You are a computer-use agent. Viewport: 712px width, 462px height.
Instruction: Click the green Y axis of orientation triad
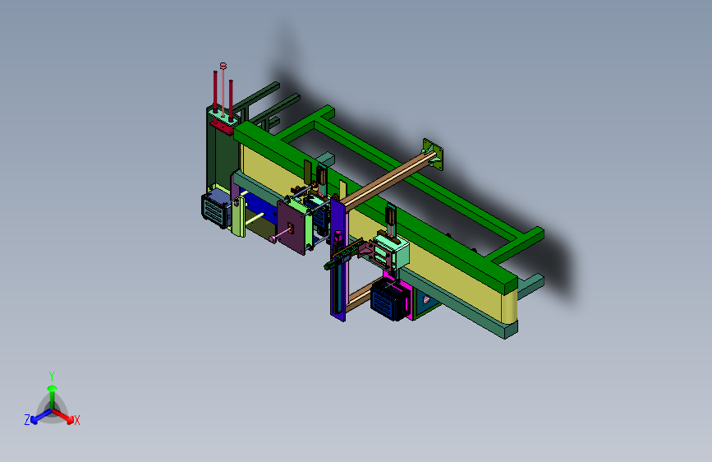(x=53, y=395)
